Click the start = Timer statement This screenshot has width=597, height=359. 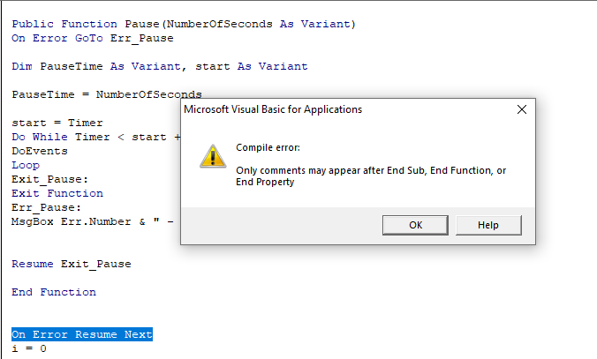coord(57,123)
